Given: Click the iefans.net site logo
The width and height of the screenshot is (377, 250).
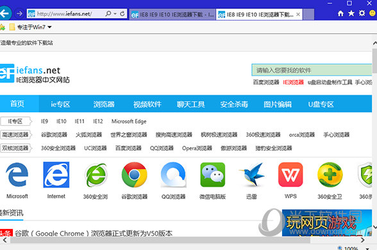Looking at the screenshot, I should (x=35, y=74).
